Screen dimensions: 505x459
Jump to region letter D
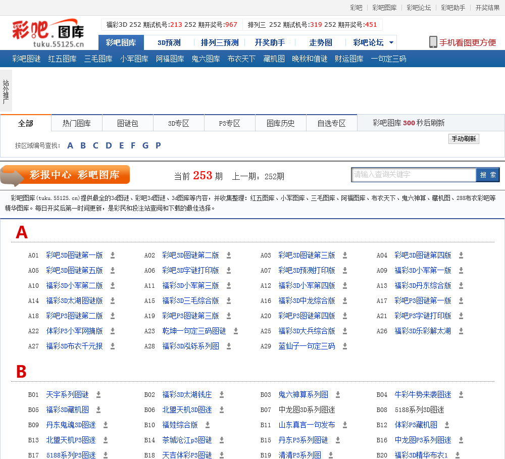pyautogui.click(x=109, y=145)
